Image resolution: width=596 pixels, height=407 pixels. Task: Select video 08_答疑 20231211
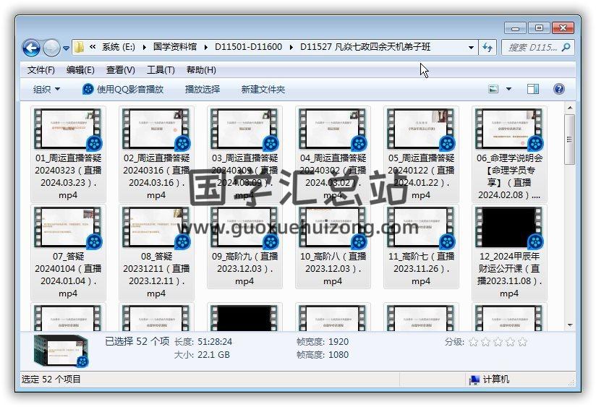(x=156, y=253)
